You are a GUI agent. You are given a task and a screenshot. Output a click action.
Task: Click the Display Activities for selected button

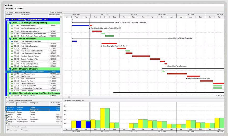point(34,127)
